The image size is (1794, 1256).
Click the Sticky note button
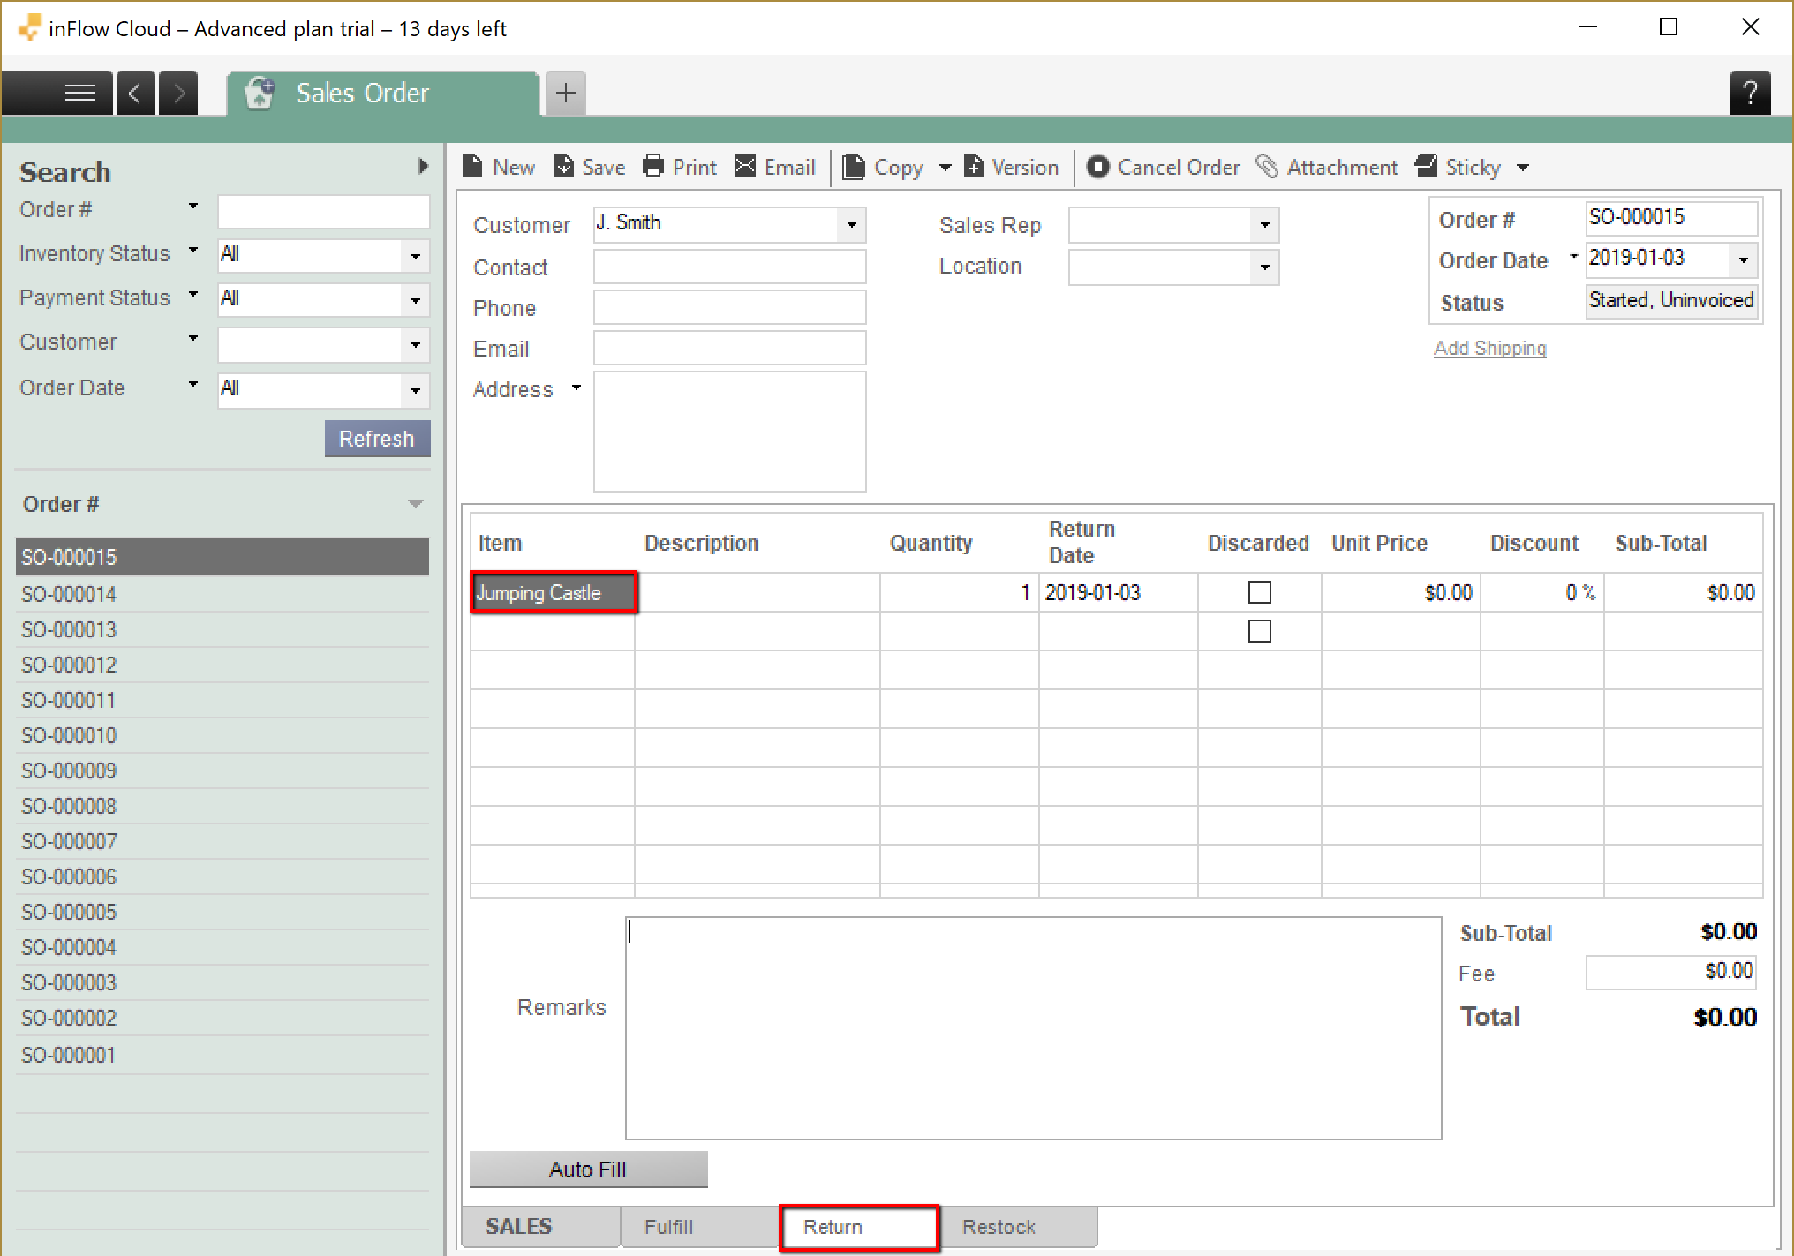pos(1459,167)
